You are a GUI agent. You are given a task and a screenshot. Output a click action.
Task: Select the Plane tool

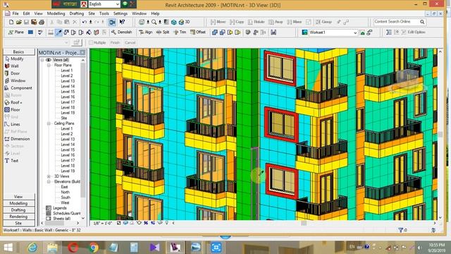16,32
